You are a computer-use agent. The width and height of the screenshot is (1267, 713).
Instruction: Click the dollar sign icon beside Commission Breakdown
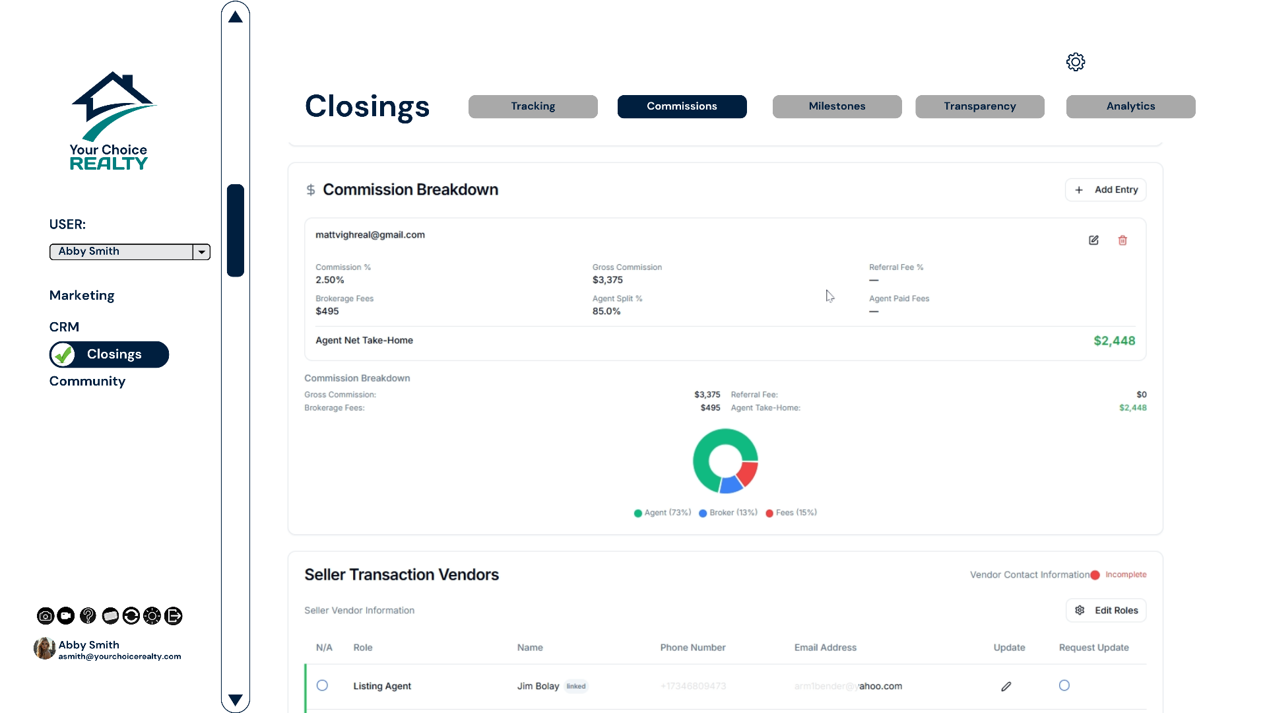point(311,190)
